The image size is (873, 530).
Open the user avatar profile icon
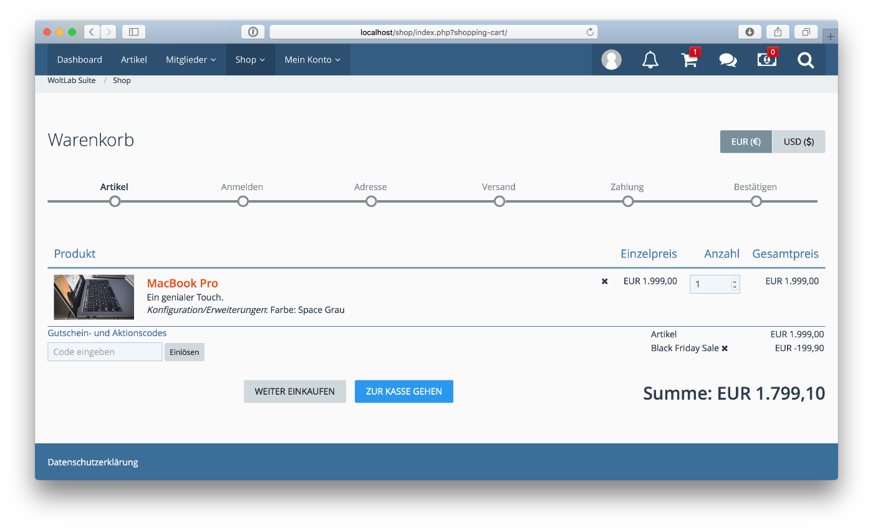tap(611, 60)
